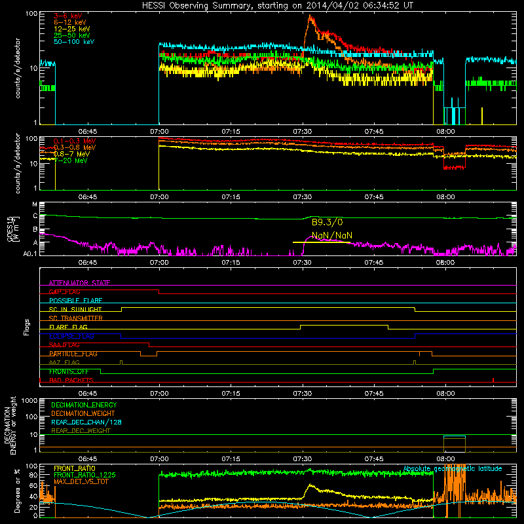Click the ECLIPSE_FLAG label

[71, 336]
